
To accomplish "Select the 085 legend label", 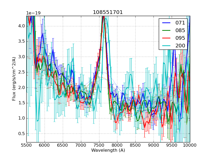I will click(x=180, y=31).
